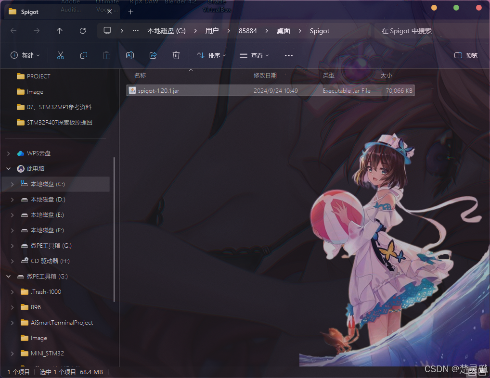This screenshot has height=378, width=490.
Task: Click the Delete trash can icon
Action: point(176,56)
